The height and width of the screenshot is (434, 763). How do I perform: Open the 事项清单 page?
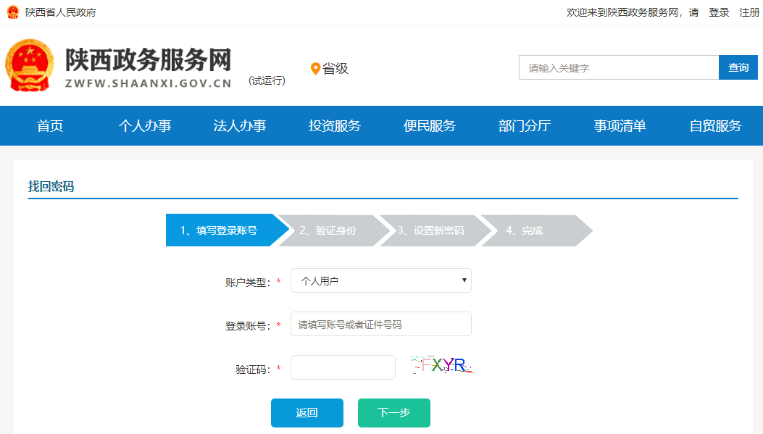[x=620, y=126]
